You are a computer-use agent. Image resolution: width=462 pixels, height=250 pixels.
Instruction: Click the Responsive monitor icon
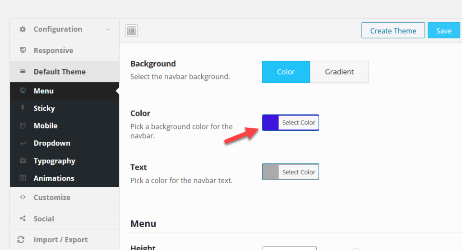tap(23, 51)
